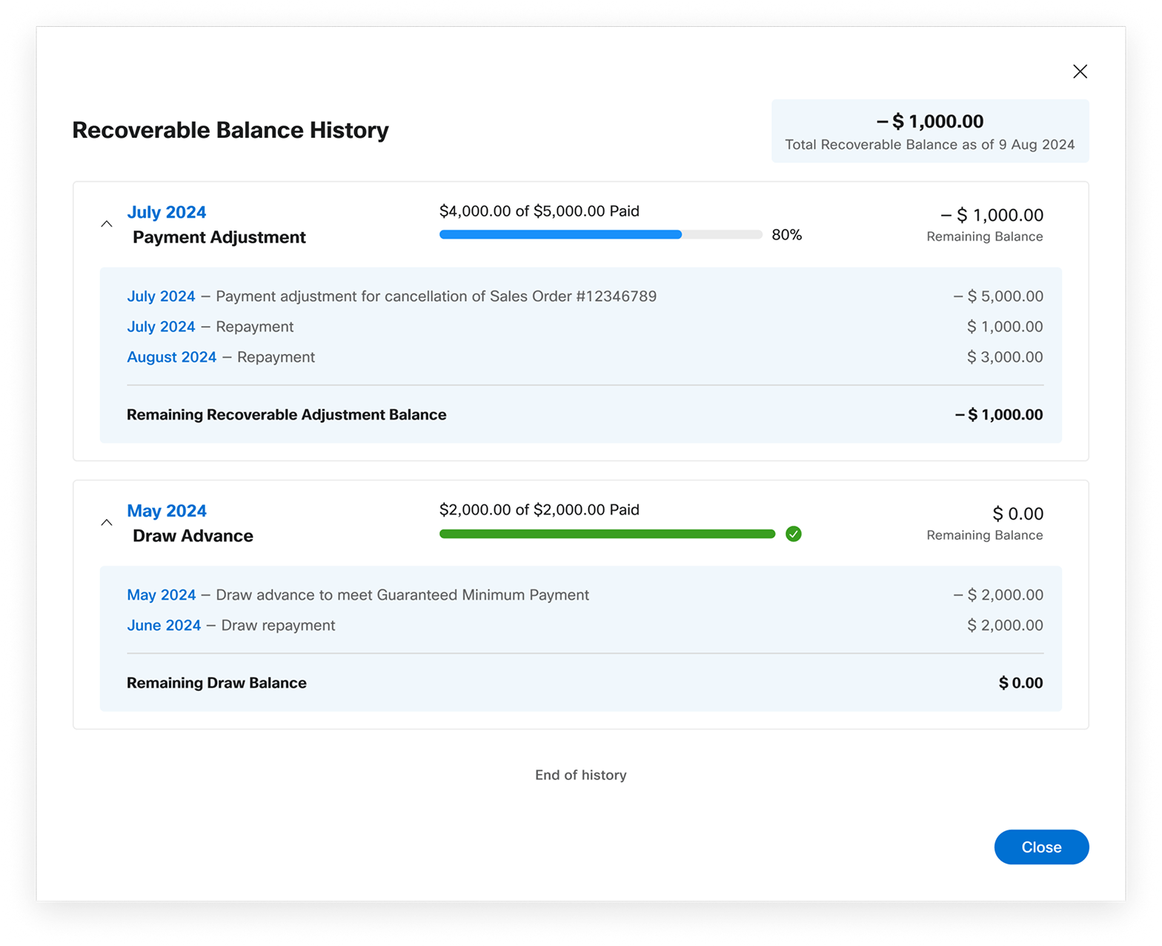
Task: Click the 'End of history' text
Action: point(581,775)
